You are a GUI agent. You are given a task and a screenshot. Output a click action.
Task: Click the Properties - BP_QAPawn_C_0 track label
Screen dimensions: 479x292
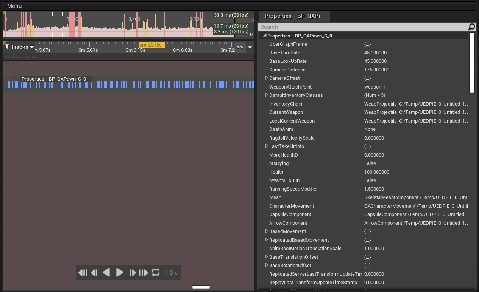click(54, 79)
